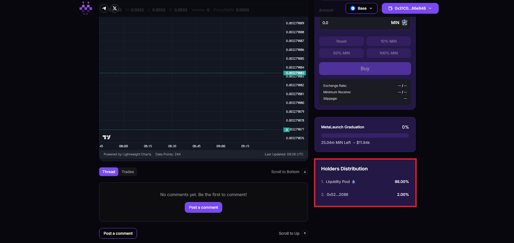Switch to the Trades tab

(x=128, y=172)
